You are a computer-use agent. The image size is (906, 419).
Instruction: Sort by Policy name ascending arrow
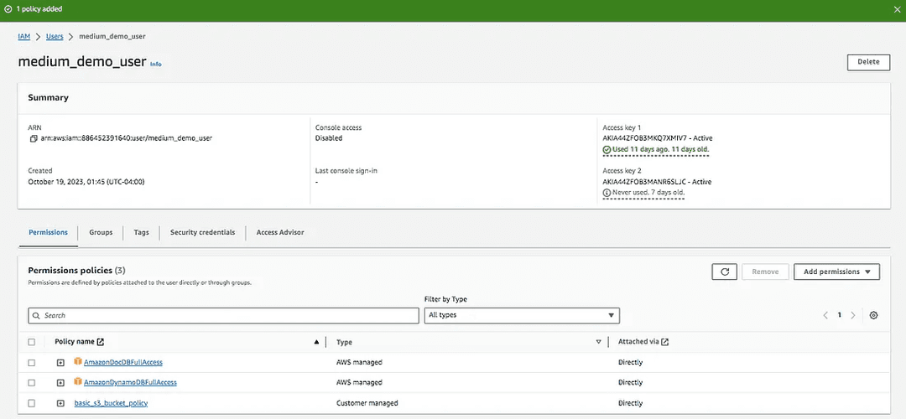pos(316,342)
